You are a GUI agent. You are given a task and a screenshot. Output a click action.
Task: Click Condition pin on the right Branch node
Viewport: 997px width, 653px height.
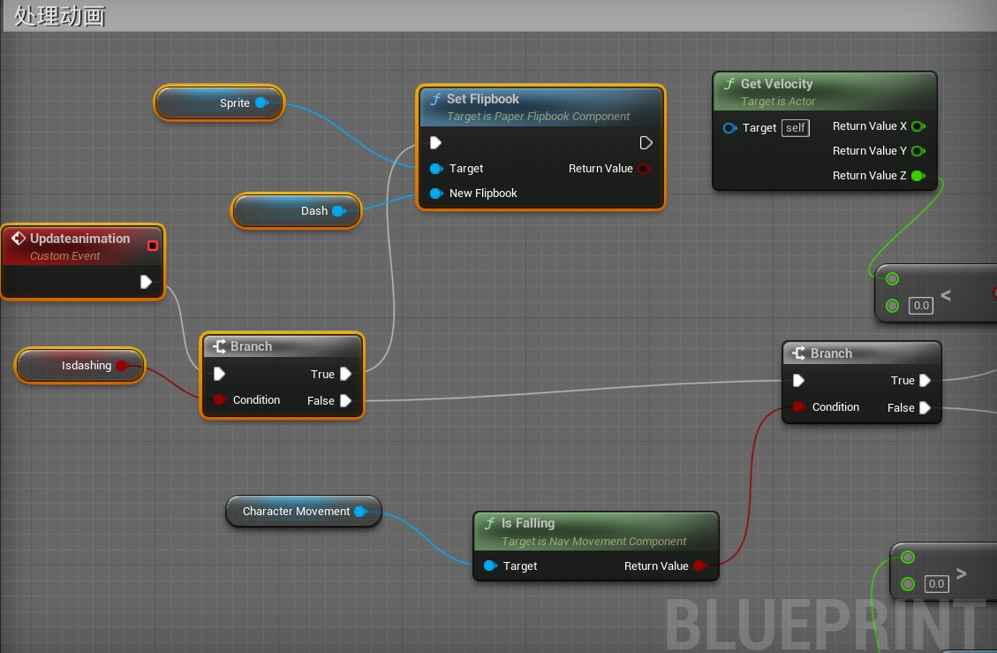[x=798, y=406]
